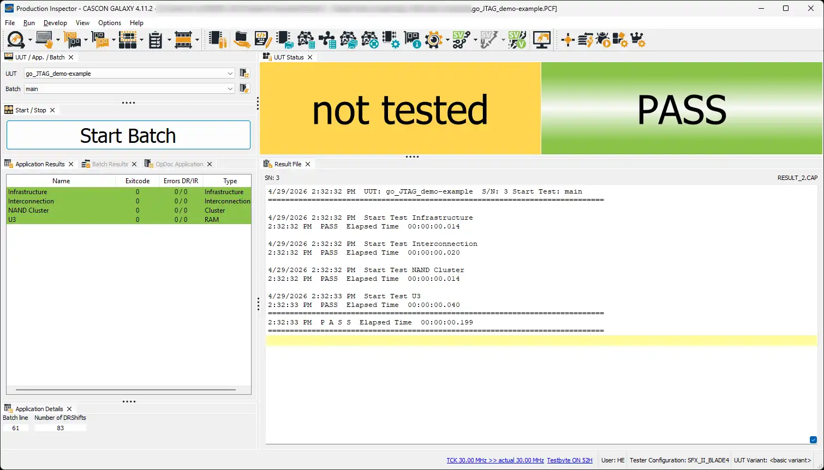Open the code editor pencil icon
824x470 pixels.
[x=263, y=40]
